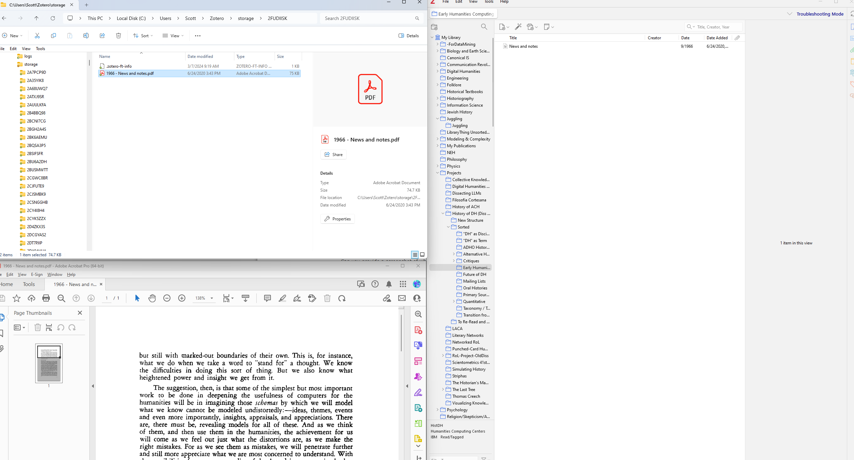Toggle the Details pane in File Explorer
Image resolution: width=854 pixels, height=460 pixels.
click(x=409, y=36)
